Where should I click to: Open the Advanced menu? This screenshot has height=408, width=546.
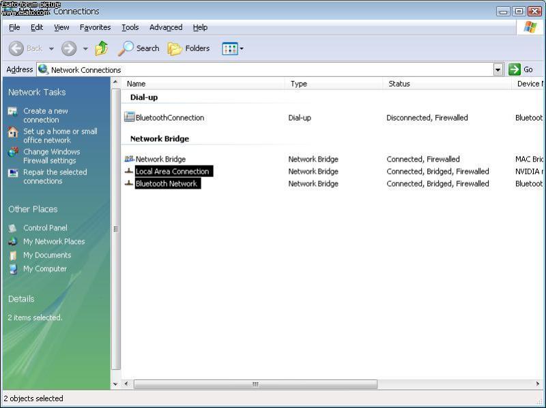(166, 27)
